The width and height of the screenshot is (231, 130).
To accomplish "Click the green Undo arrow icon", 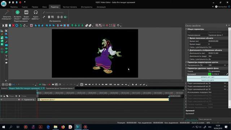I will point(21,26).
